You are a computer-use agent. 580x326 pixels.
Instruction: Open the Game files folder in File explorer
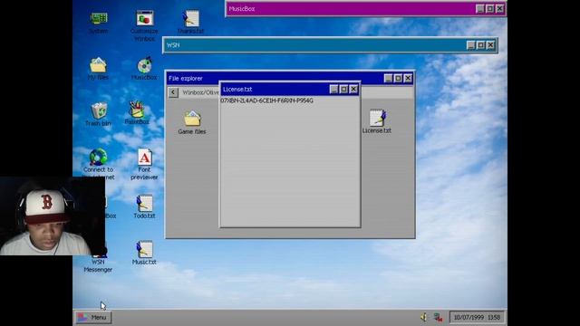[192, 122]
